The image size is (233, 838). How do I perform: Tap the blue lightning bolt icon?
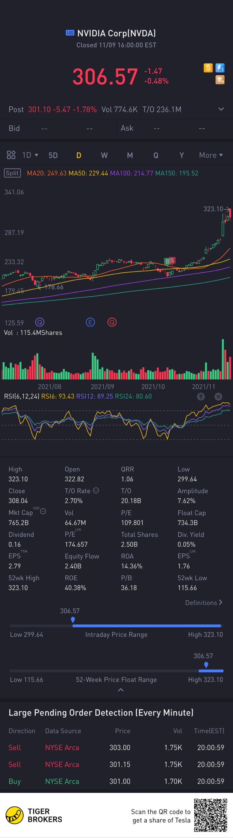pyautogui.click(x=220, y=68)
